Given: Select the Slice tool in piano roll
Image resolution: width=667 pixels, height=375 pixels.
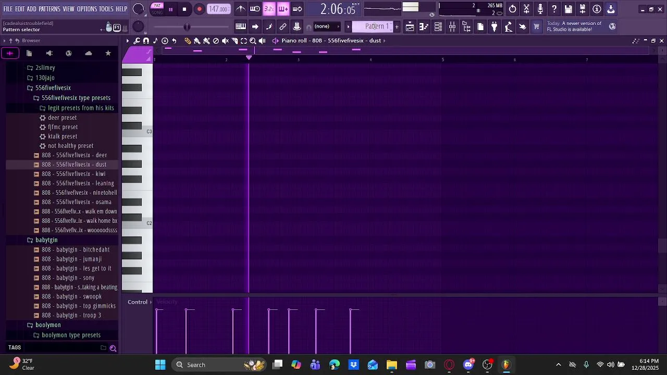Looking at the screenshot, I should click(x=234, y=41).
